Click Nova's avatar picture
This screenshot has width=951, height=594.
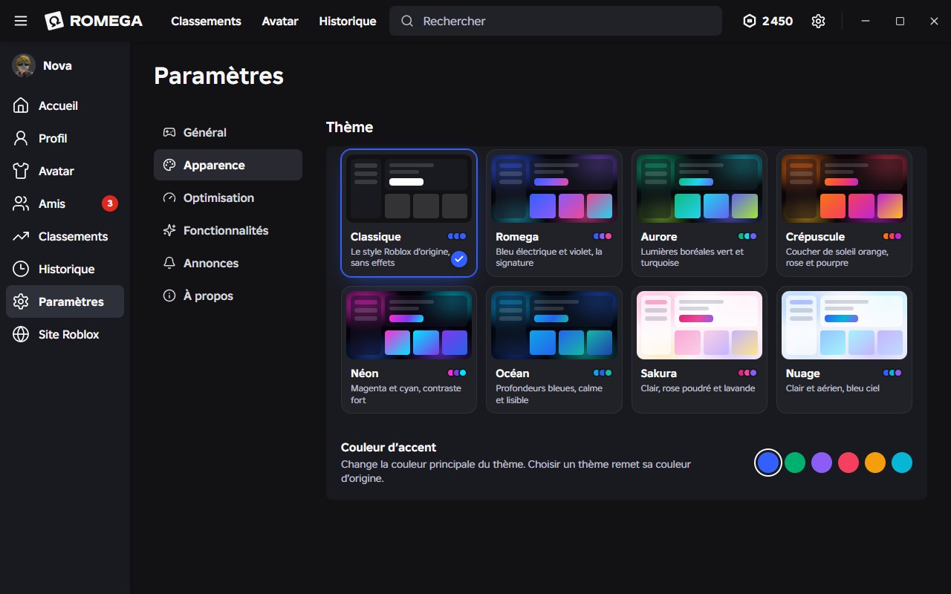pos(23,65)
